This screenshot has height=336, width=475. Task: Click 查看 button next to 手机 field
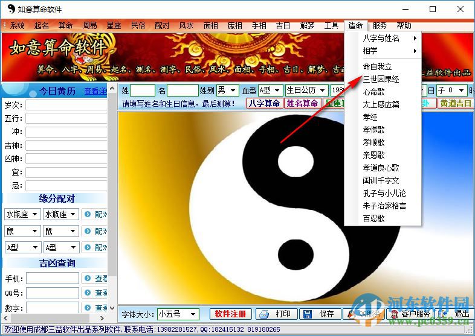(94, 278)
